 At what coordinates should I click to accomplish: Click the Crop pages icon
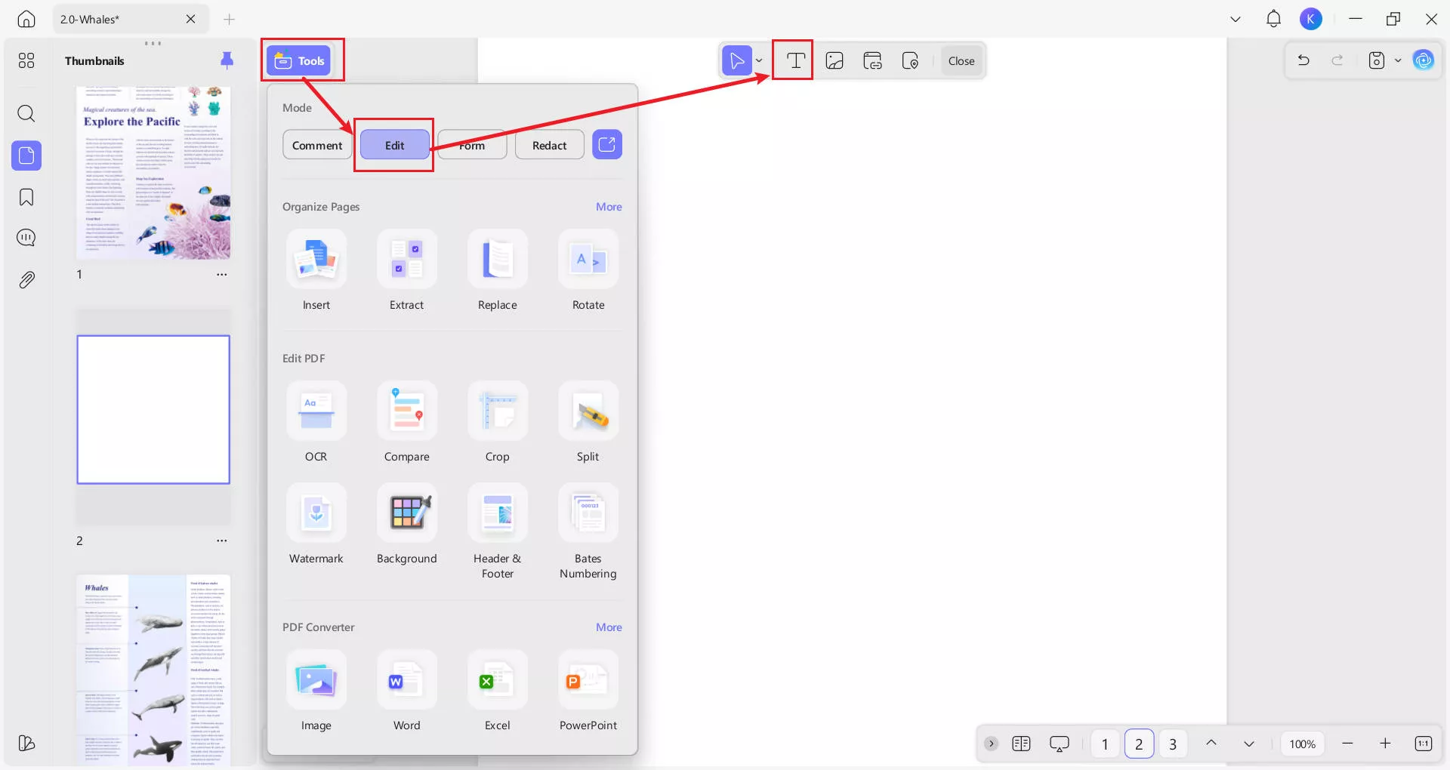coord(497,412)
